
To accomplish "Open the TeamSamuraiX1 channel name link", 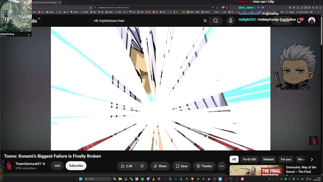I will click(x=29, y=164).
